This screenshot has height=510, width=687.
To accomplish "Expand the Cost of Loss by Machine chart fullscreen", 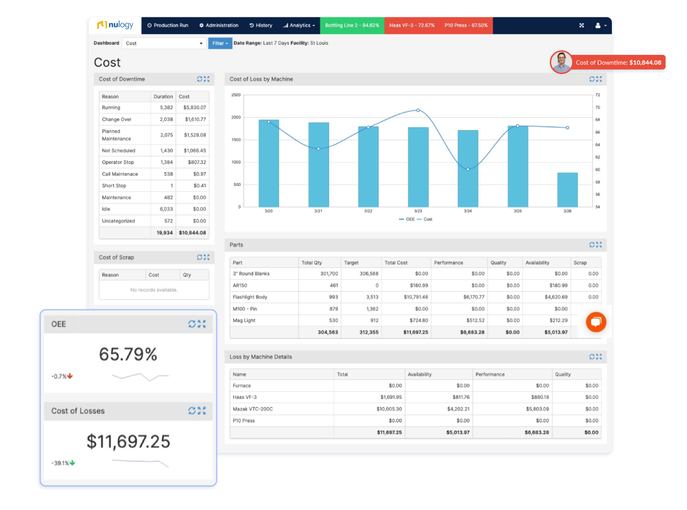I will (x=599, y=79).
